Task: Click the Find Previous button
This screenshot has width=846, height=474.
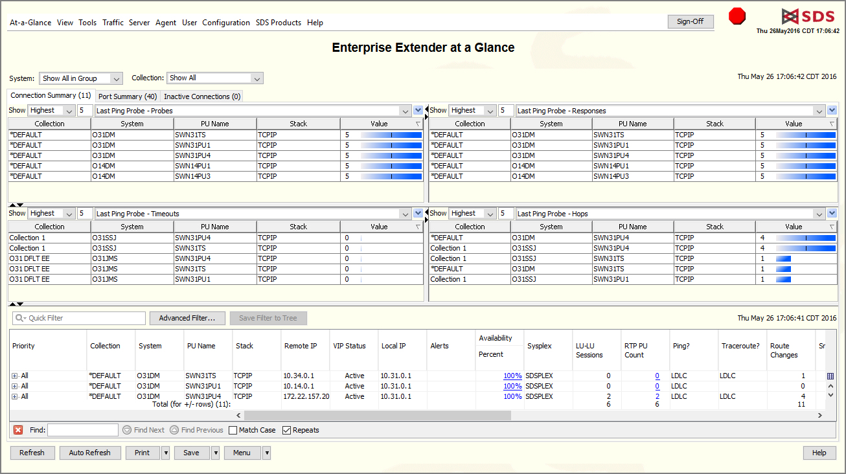Action: tap(197, 430)
